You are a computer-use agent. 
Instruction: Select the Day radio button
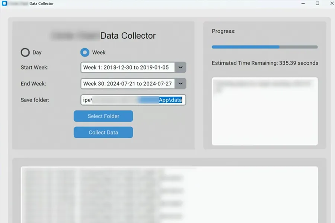(25, 52)
